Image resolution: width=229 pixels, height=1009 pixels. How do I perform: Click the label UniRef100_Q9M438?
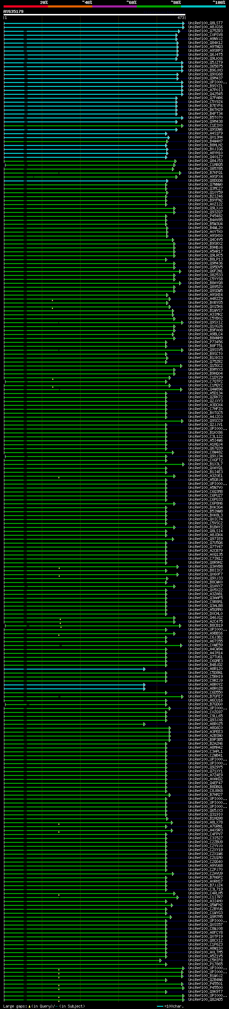[205, 121]
